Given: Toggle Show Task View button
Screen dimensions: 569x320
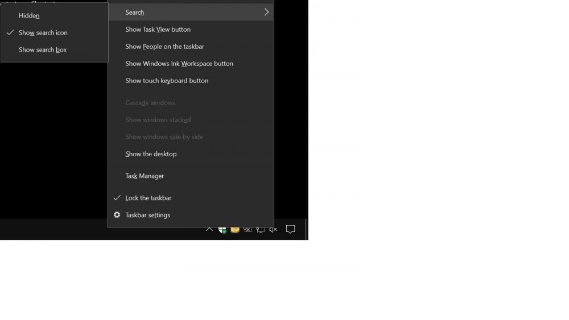Looking at the screenshot, I should 191,30.
